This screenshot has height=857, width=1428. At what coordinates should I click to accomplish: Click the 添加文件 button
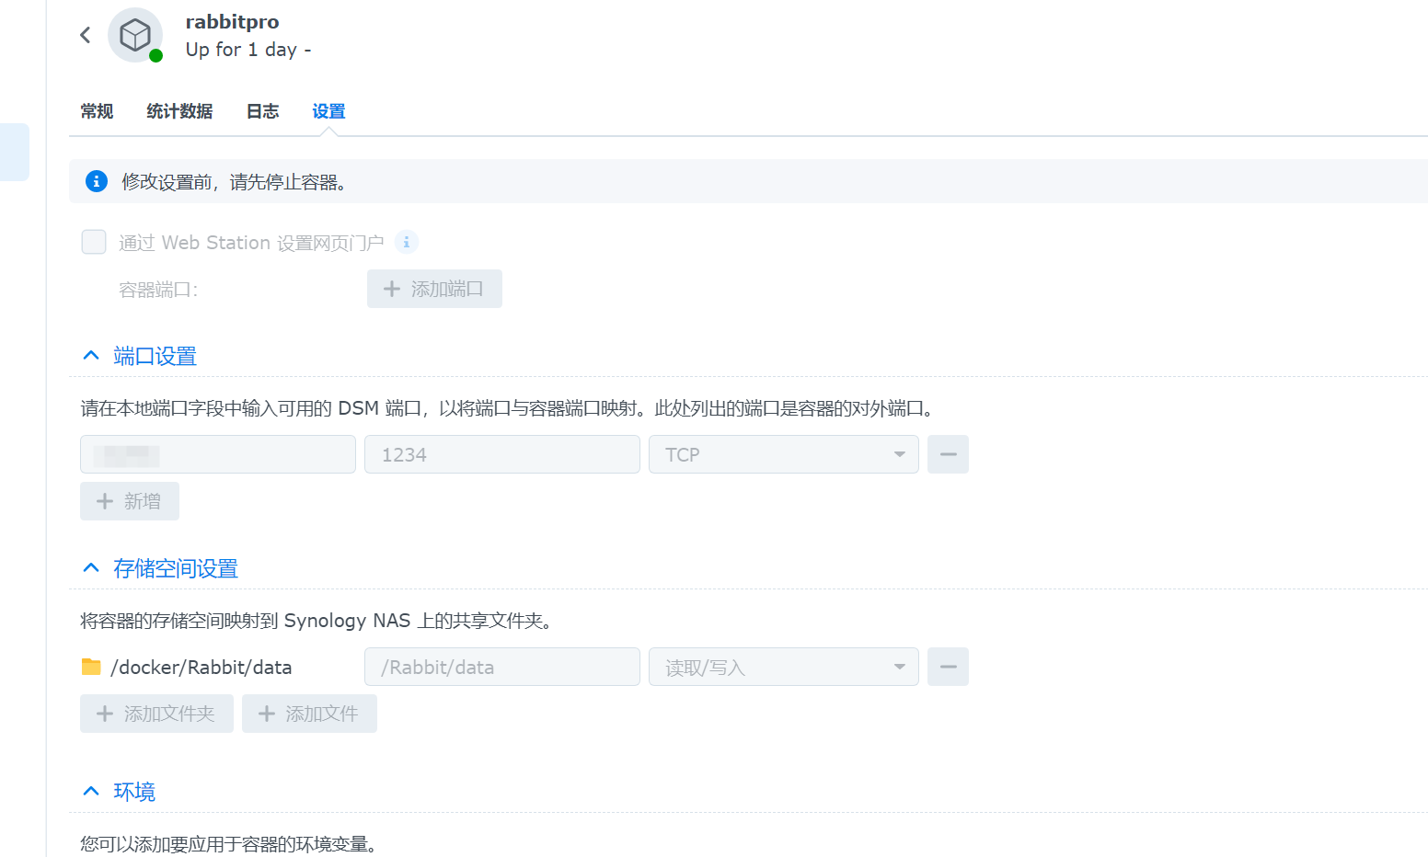309,714
